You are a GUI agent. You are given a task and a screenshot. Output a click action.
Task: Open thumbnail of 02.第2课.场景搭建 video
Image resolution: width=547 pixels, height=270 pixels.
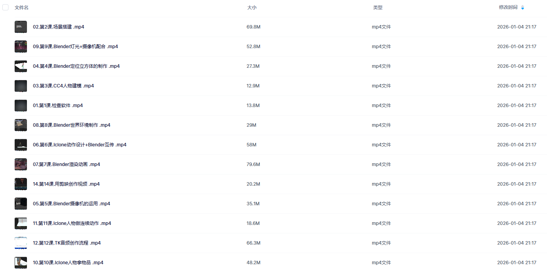pos(21,27)
